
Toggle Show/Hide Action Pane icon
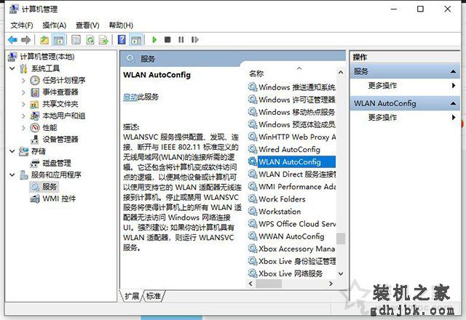click(136, 39)
